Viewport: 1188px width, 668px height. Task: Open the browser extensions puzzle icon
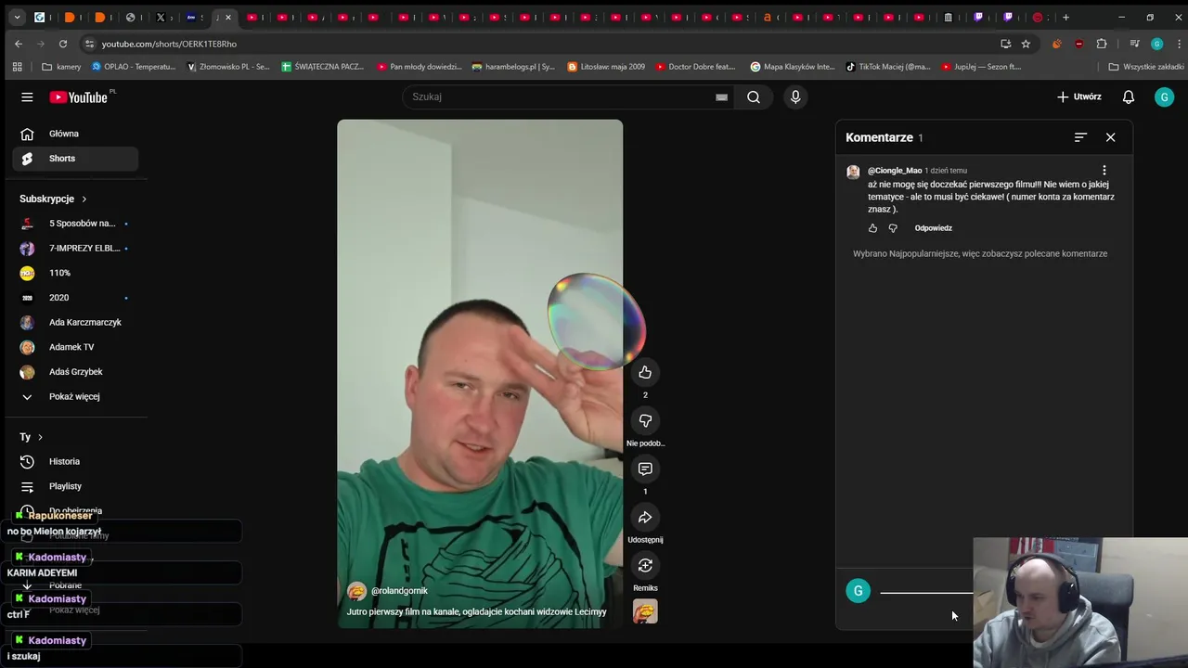1102,44
